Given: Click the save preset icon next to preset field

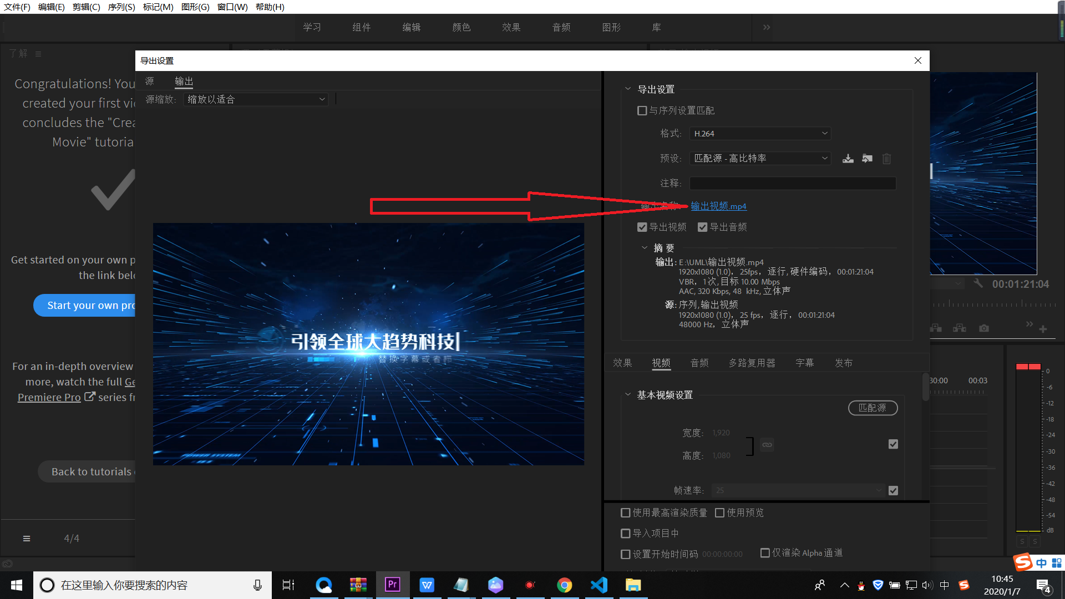Looking at the screenshot, I should [848, 159].
